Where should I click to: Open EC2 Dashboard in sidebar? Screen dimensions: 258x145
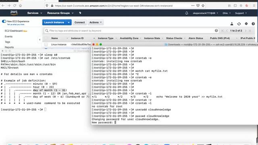(x=14, y=31)
